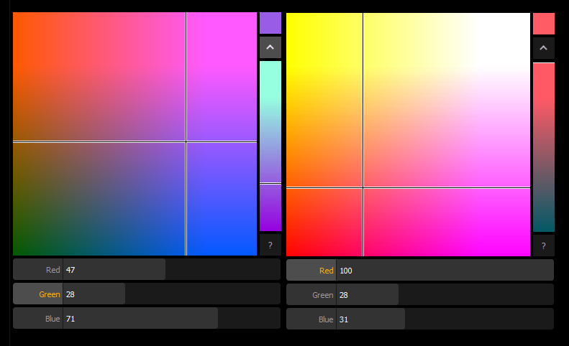Image resolution: width=569 pixels, height=346 pixels.
Task: Click the chevron-up button in right color picker
Action: pyautogui.click(x=543, y=48)
